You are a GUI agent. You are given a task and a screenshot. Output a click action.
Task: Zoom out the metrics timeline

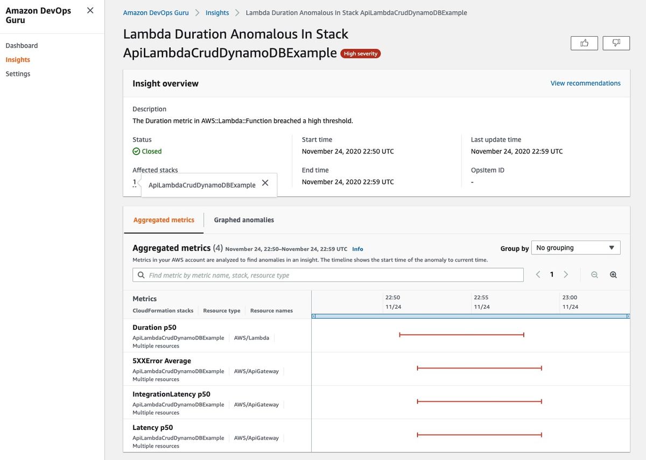[x=594, y=275]
